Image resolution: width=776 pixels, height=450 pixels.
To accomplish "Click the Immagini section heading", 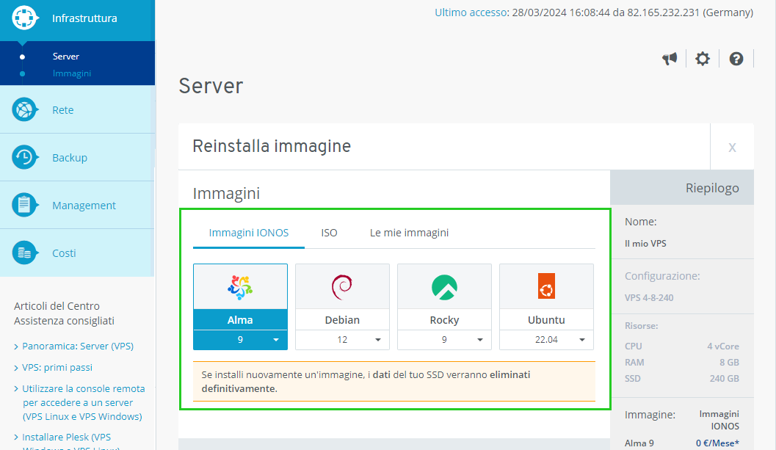I will pos(226,194).
